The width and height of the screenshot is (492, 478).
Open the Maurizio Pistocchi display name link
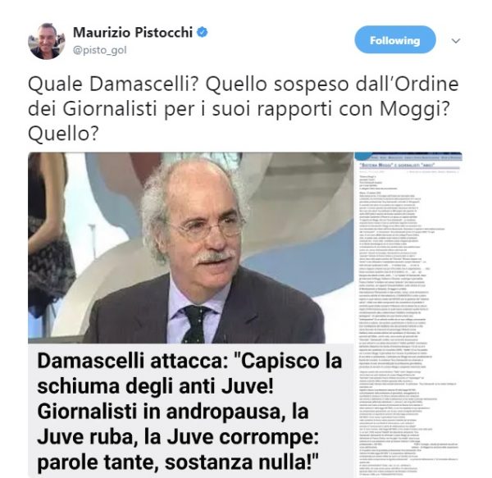[x=133, y=32]
